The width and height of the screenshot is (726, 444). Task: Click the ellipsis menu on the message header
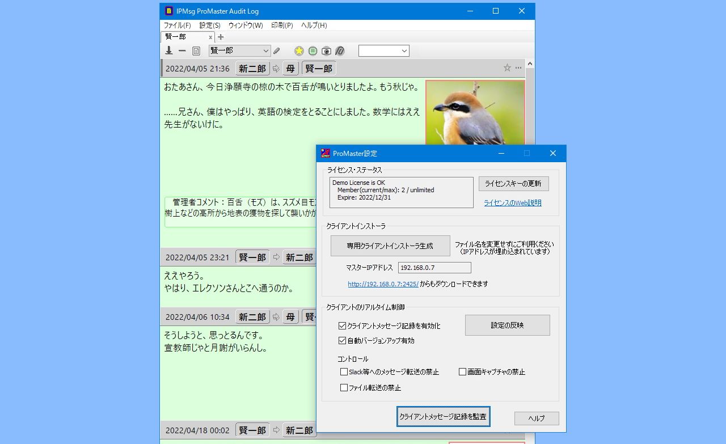(x=518, y=67)
